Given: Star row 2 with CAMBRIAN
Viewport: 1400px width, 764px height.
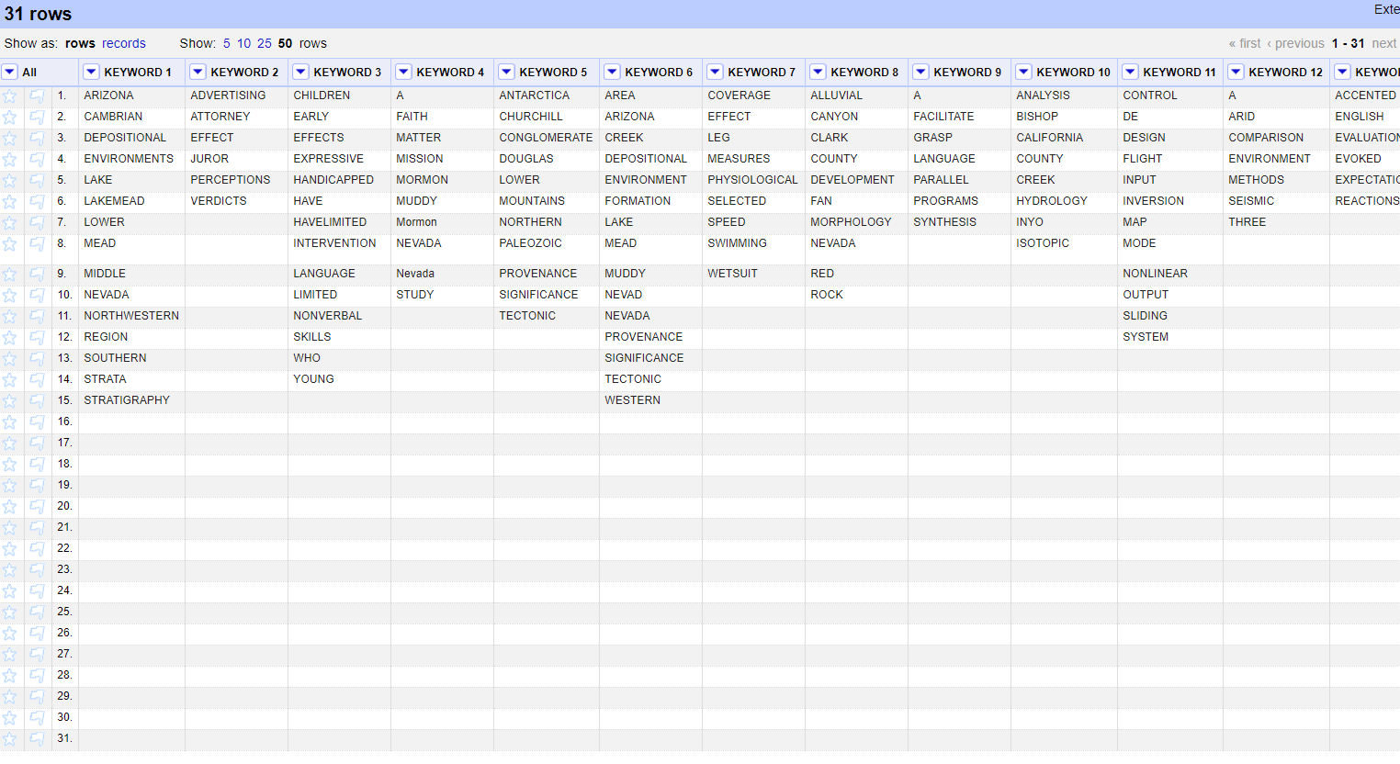Looking at the screenshot, I should [x=9, y=117].
